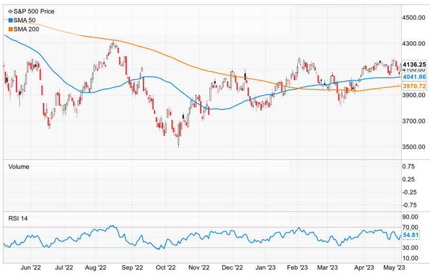Click the orange SMA value tag 3970.72

[414, 86]
